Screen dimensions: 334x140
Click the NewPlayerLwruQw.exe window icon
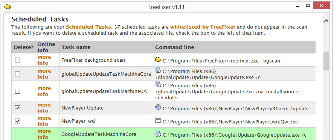coord(158,121)
